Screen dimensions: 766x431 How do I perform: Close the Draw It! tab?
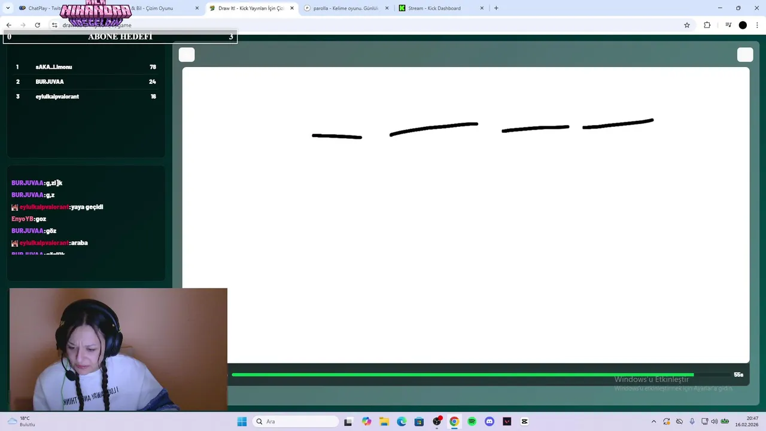point(292,8)
